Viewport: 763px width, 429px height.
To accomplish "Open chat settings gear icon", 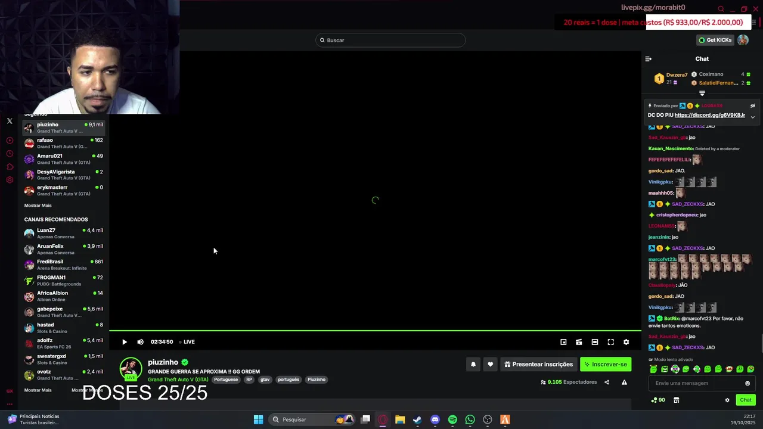I will pyautogui.click(x=727, y=400).
